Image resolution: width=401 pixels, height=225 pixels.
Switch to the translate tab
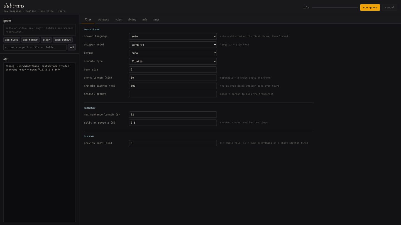pos(103,19)
